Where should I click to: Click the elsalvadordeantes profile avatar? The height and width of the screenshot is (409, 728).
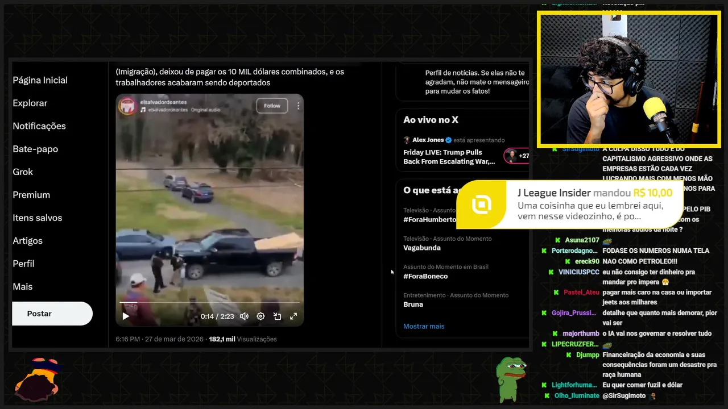[x=127, y=106]
